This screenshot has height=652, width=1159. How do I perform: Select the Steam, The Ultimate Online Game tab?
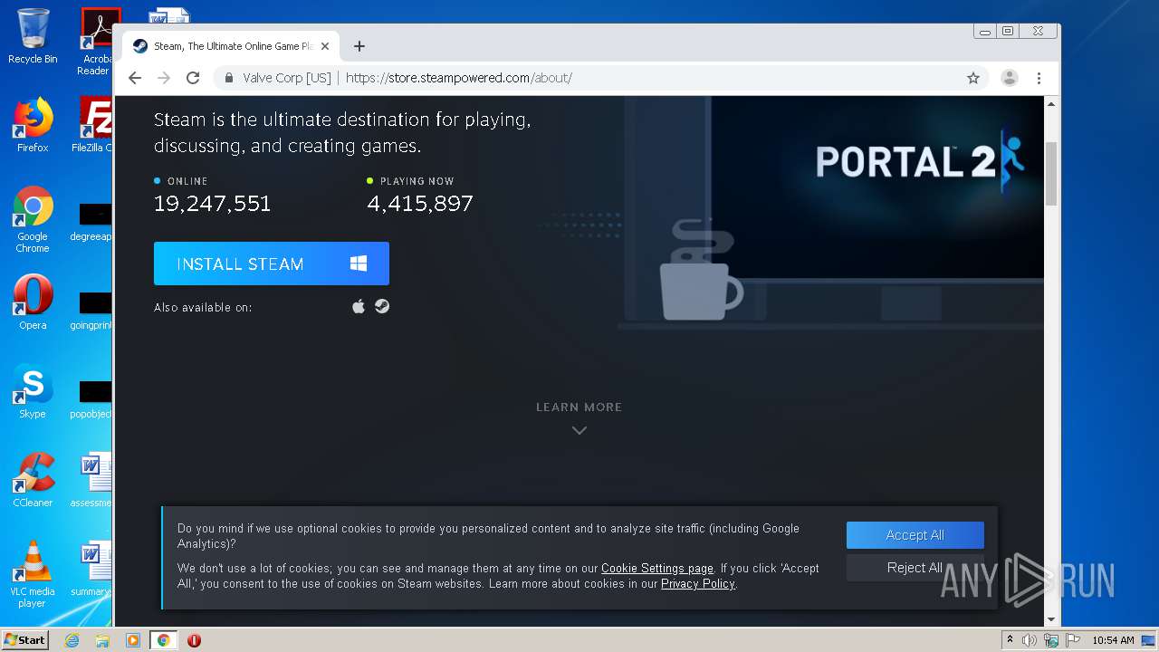click(231, 46)
